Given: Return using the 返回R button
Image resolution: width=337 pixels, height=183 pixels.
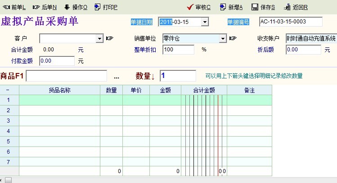Looking at the screenshot, I should (x=296, y=7).
